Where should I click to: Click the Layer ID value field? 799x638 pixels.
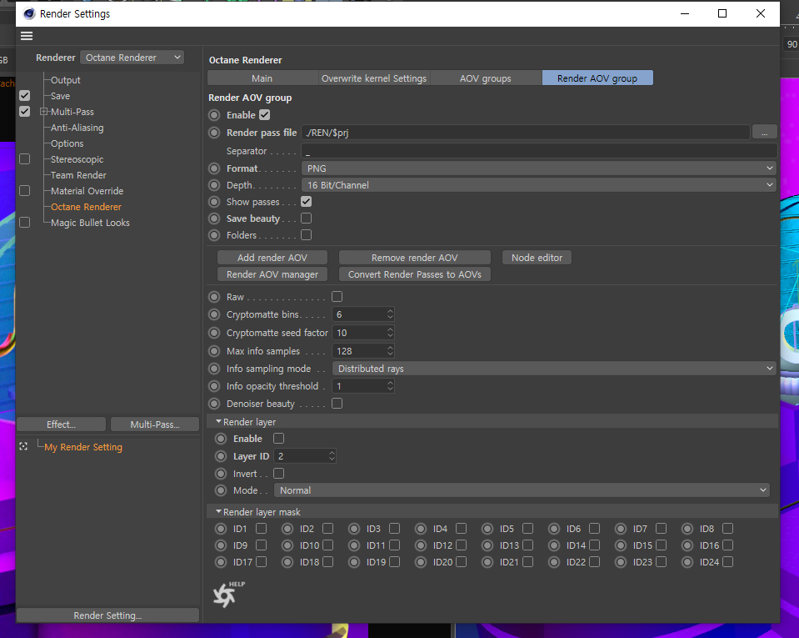(x=301, y=456)
